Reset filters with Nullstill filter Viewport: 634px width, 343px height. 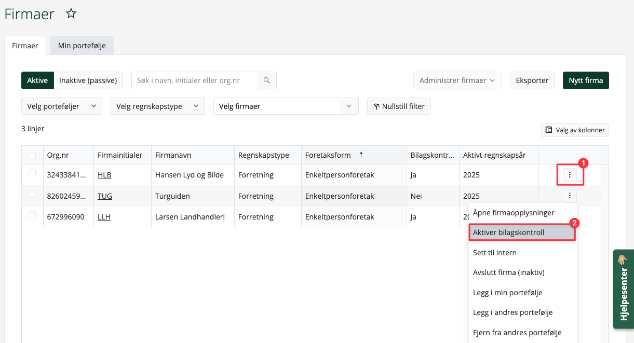399,106
